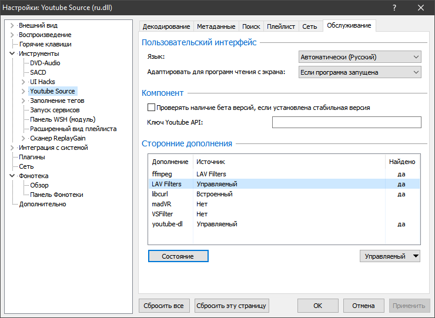Select the youtube-dl row in add-ons list
Screen dimensions: 435x318
[x=166, y=224]
